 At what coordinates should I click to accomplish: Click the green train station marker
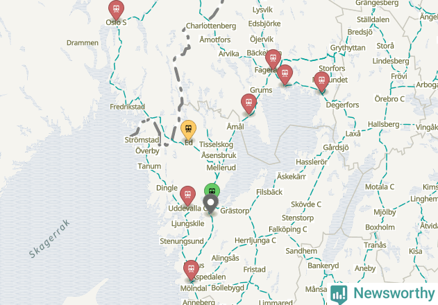(x=212, y=190)
